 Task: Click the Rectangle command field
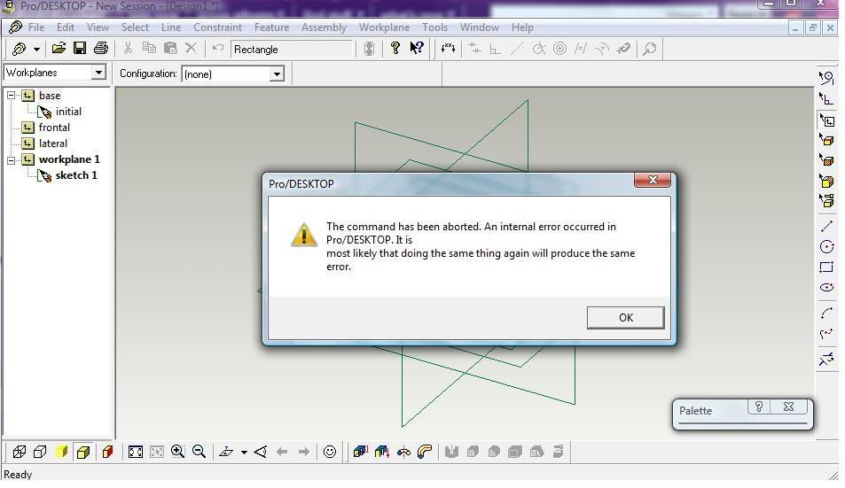pos(292,50)
